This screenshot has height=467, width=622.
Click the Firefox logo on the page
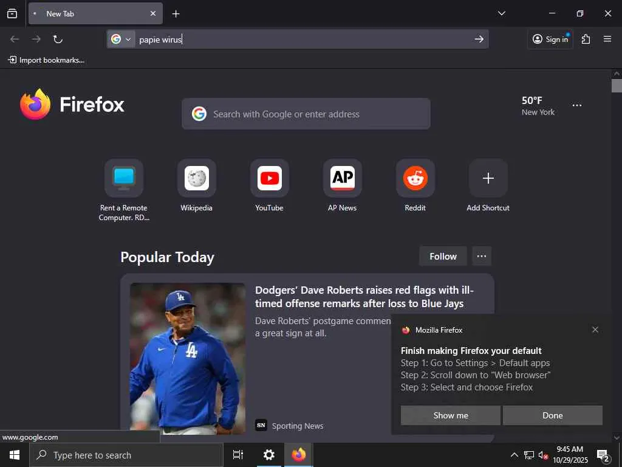[x=72, y=105]
